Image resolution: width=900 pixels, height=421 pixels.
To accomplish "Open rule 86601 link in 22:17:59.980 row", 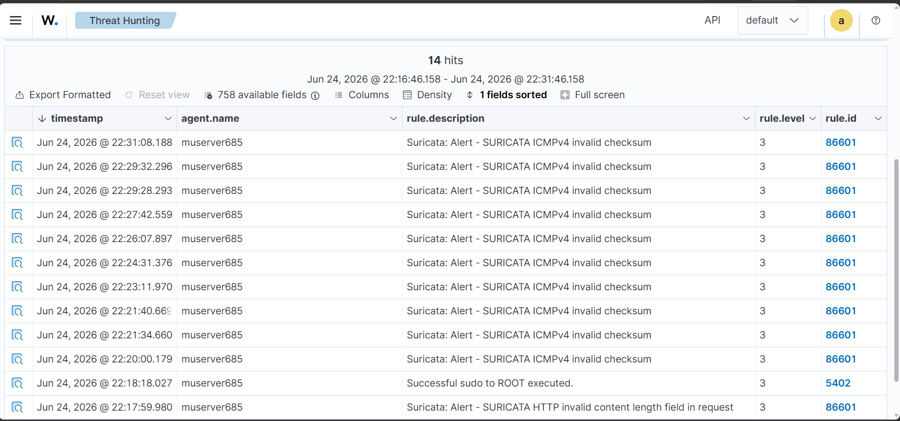I will point(840,407).
